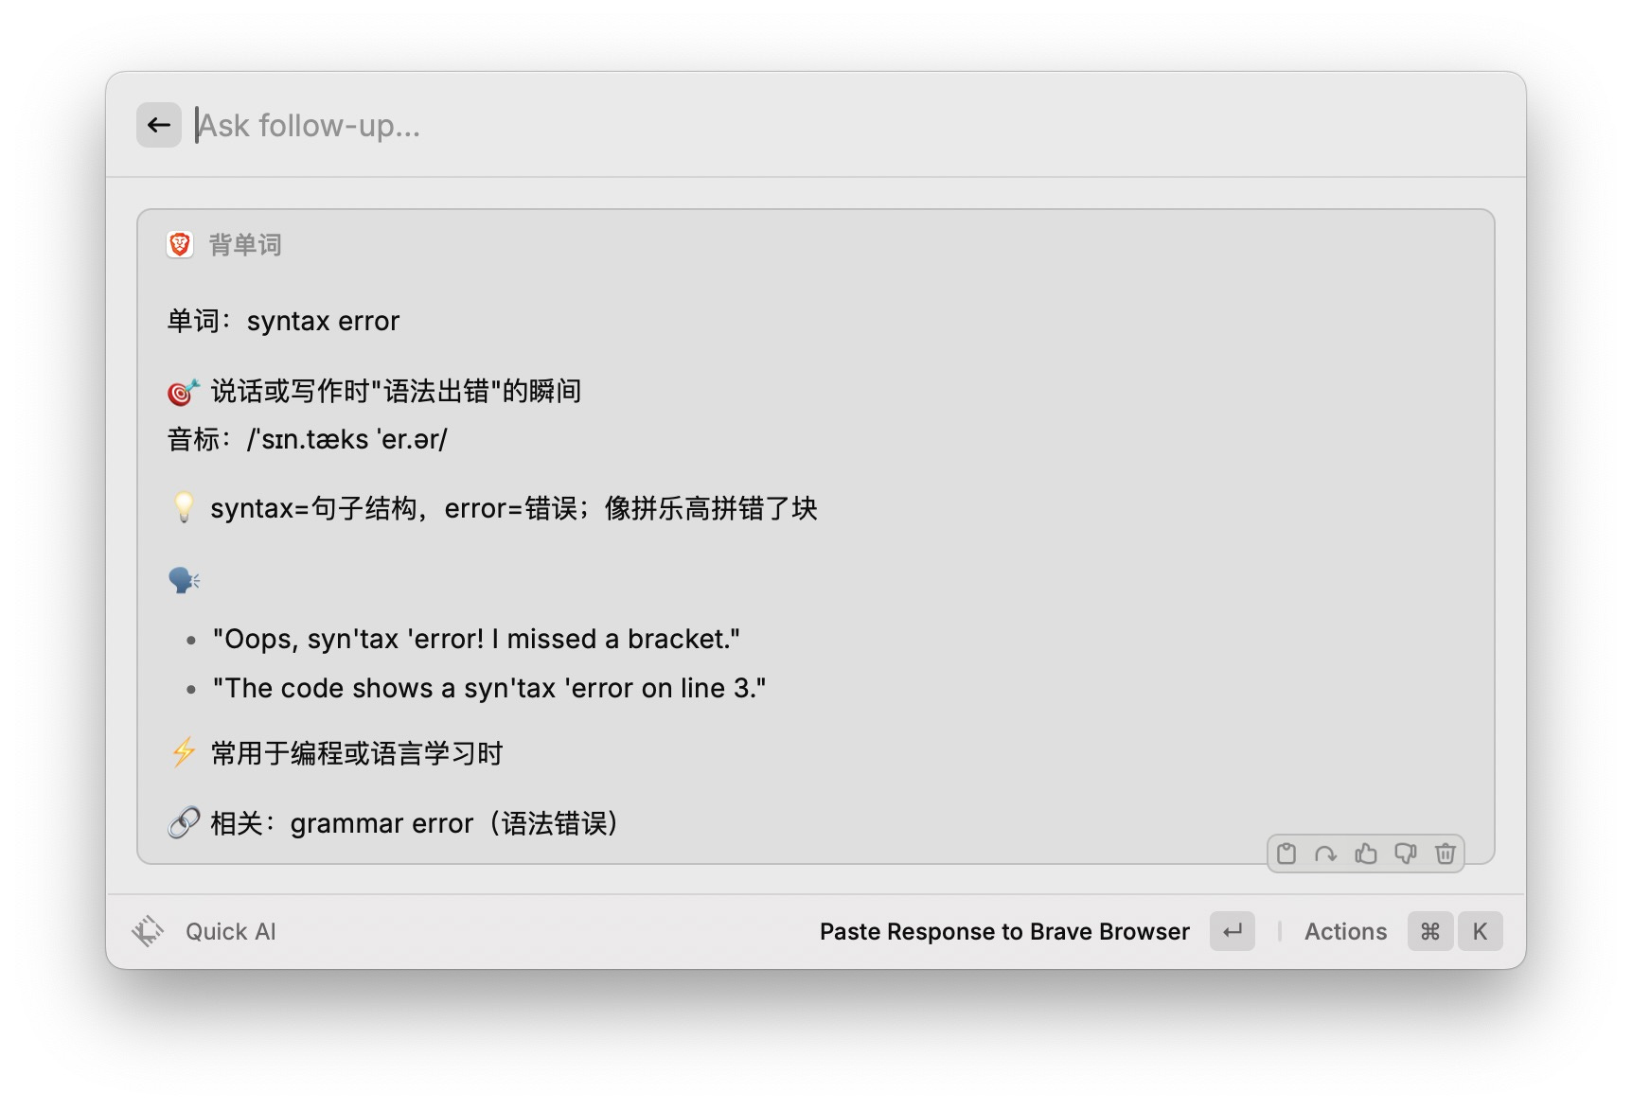The image size is (1632, 1109).
Task: Mark the response with thumbs up
Action: (1365, 854)
